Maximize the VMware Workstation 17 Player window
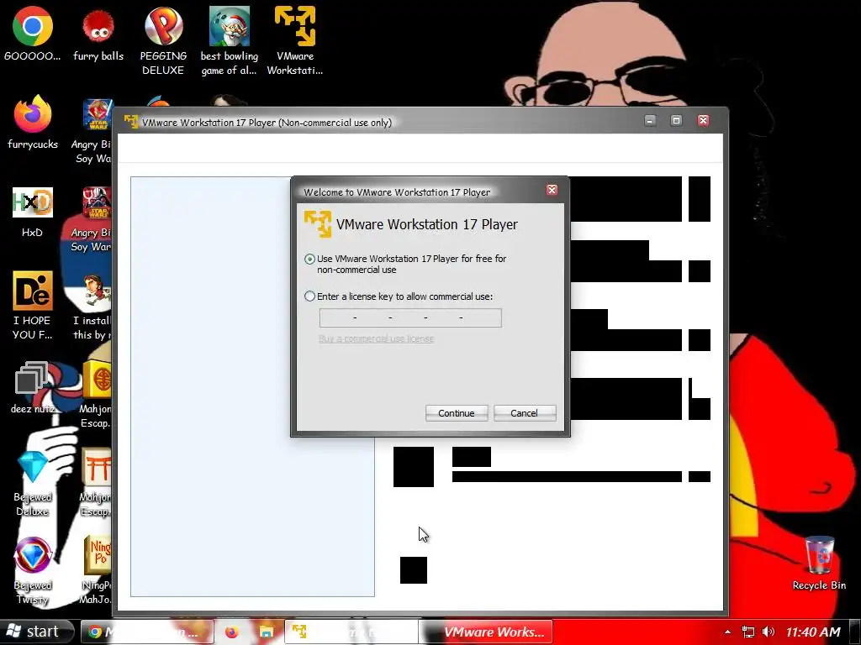 coord(677,120)
